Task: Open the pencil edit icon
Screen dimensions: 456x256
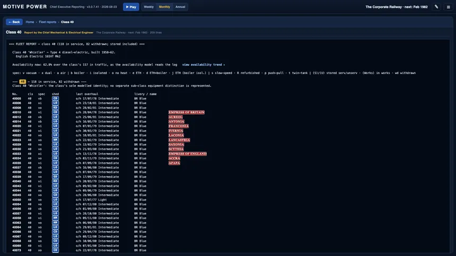Action: [436, 7]
